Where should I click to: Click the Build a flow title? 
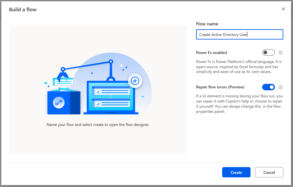pyautogui.click(x=23, y=10)
